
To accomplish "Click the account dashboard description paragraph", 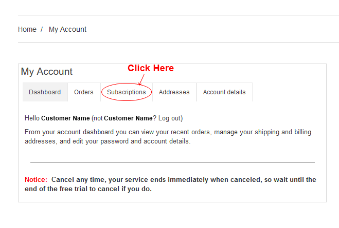I will click(x=168, y=136).
